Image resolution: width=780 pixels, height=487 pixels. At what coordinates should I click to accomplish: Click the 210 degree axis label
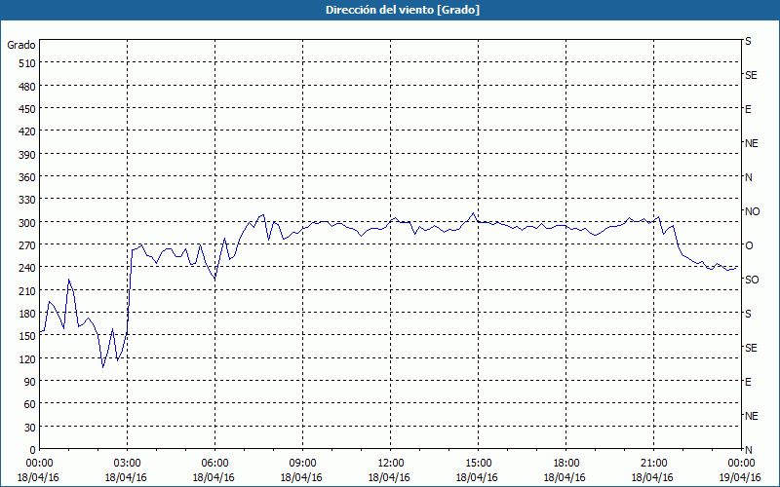[27, 290]
